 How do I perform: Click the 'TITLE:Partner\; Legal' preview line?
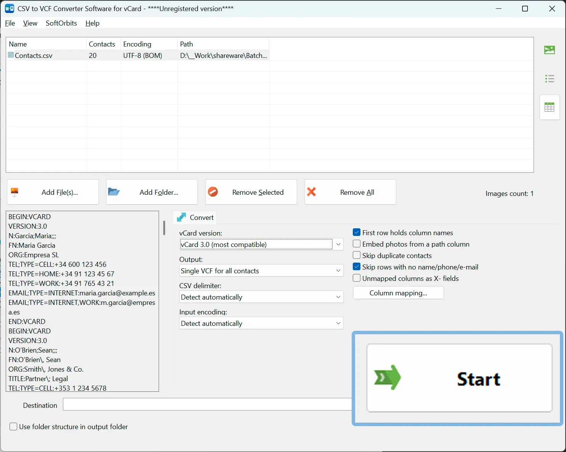point(38,379)
